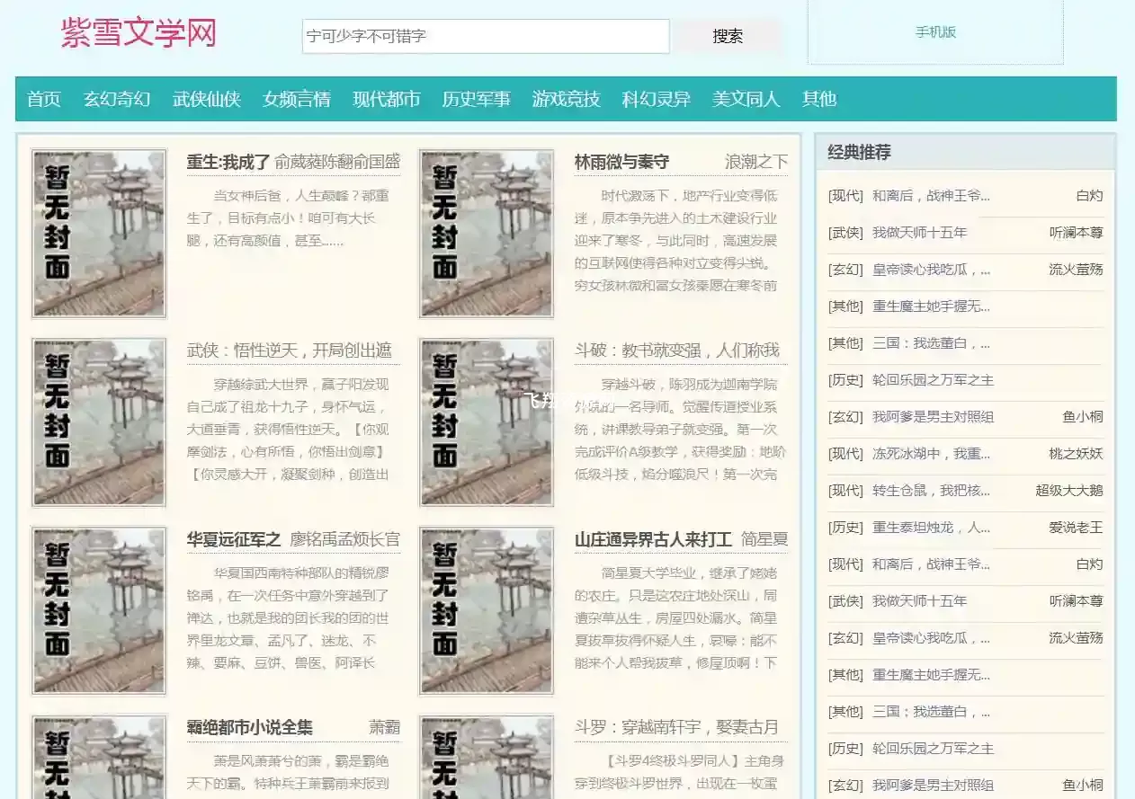This screenshot has height=799, width=1135.
Task: Open the 玄幻奇幻 category
Action: pos(117,99)
